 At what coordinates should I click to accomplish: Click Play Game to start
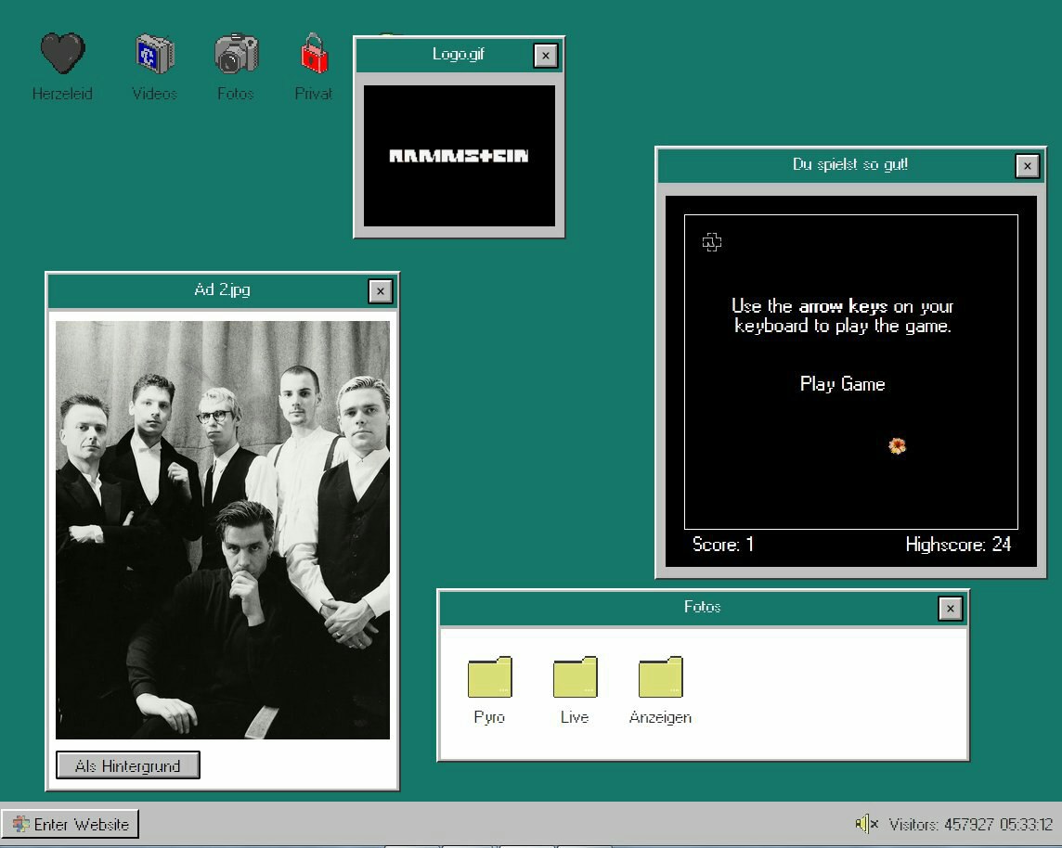click(843, 384)
